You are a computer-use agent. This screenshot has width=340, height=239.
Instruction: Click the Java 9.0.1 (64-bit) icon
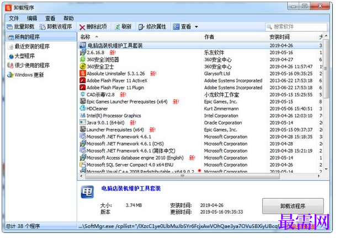83,122
